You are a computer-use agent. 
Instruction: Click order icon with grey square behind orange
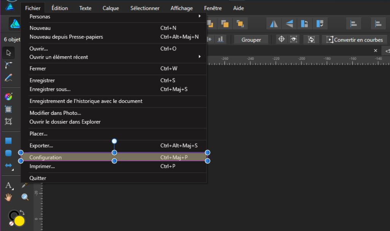[225, 24]
